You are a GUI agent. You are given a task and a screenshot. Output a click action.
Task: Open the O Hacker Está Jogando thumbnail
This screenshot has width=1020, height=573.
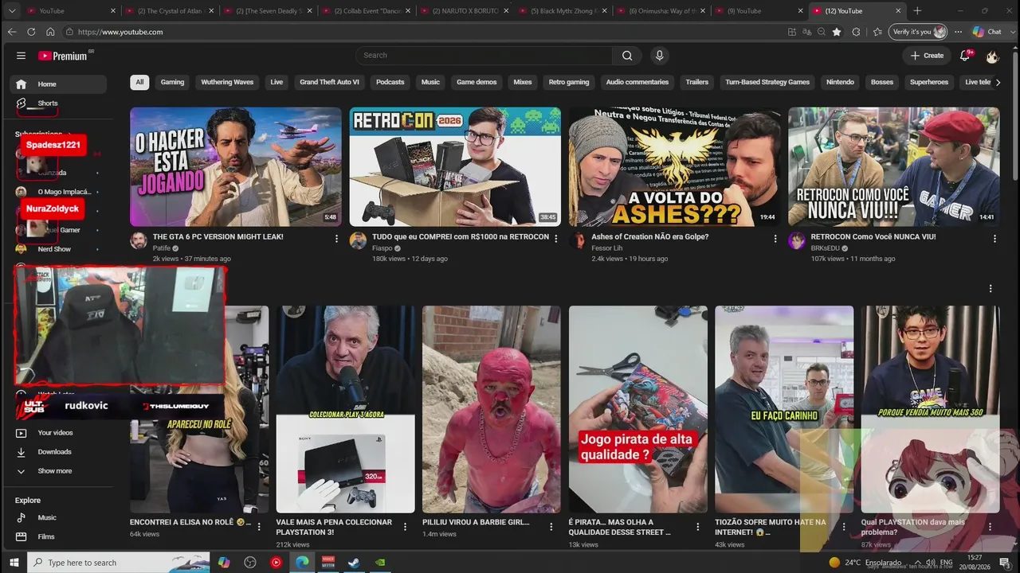tap(236, 167)
